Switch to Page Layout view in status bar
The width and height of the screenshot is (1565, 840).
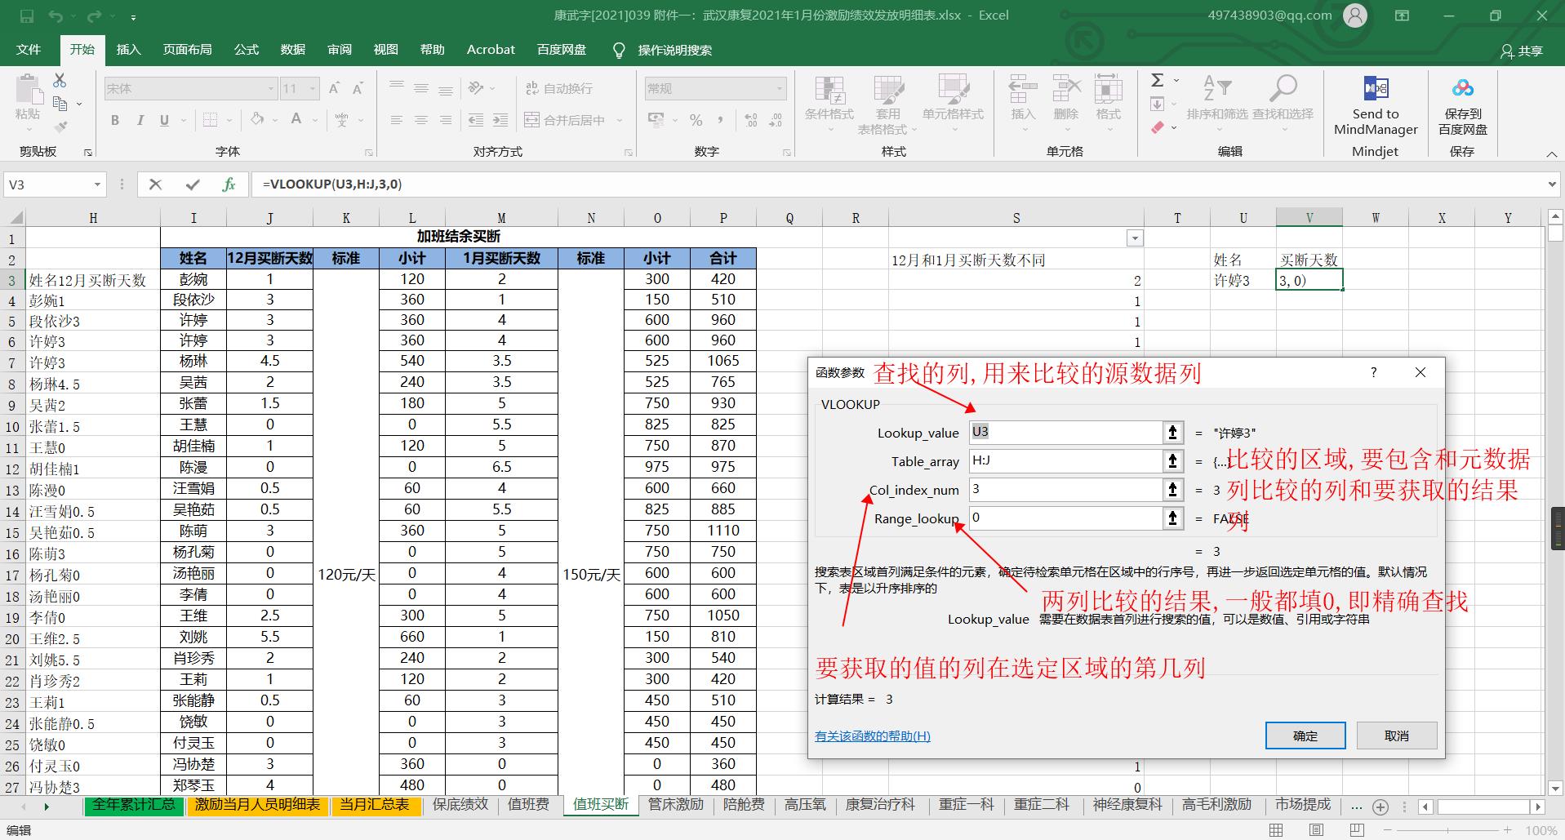(1316, 830)
